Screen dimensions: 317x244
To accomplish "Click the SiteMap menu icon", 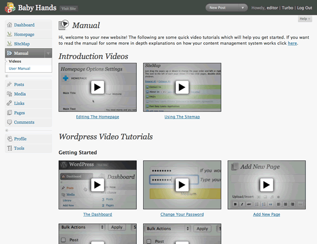I will point(10,44).
